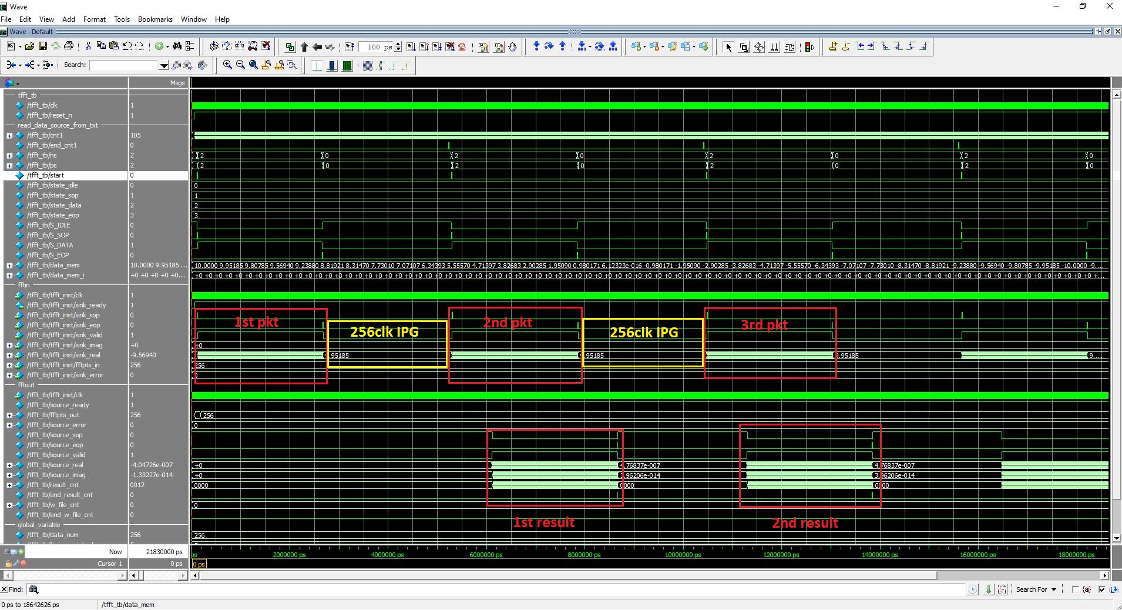The width and height of the screenshot is (1122, 610).
Task: Toggle the first checkbox in the Find bar
Action: click(x=1075, y=589)
